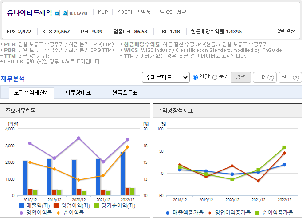Switch to the 포괄손익계산서 tab

pos(31,93)
